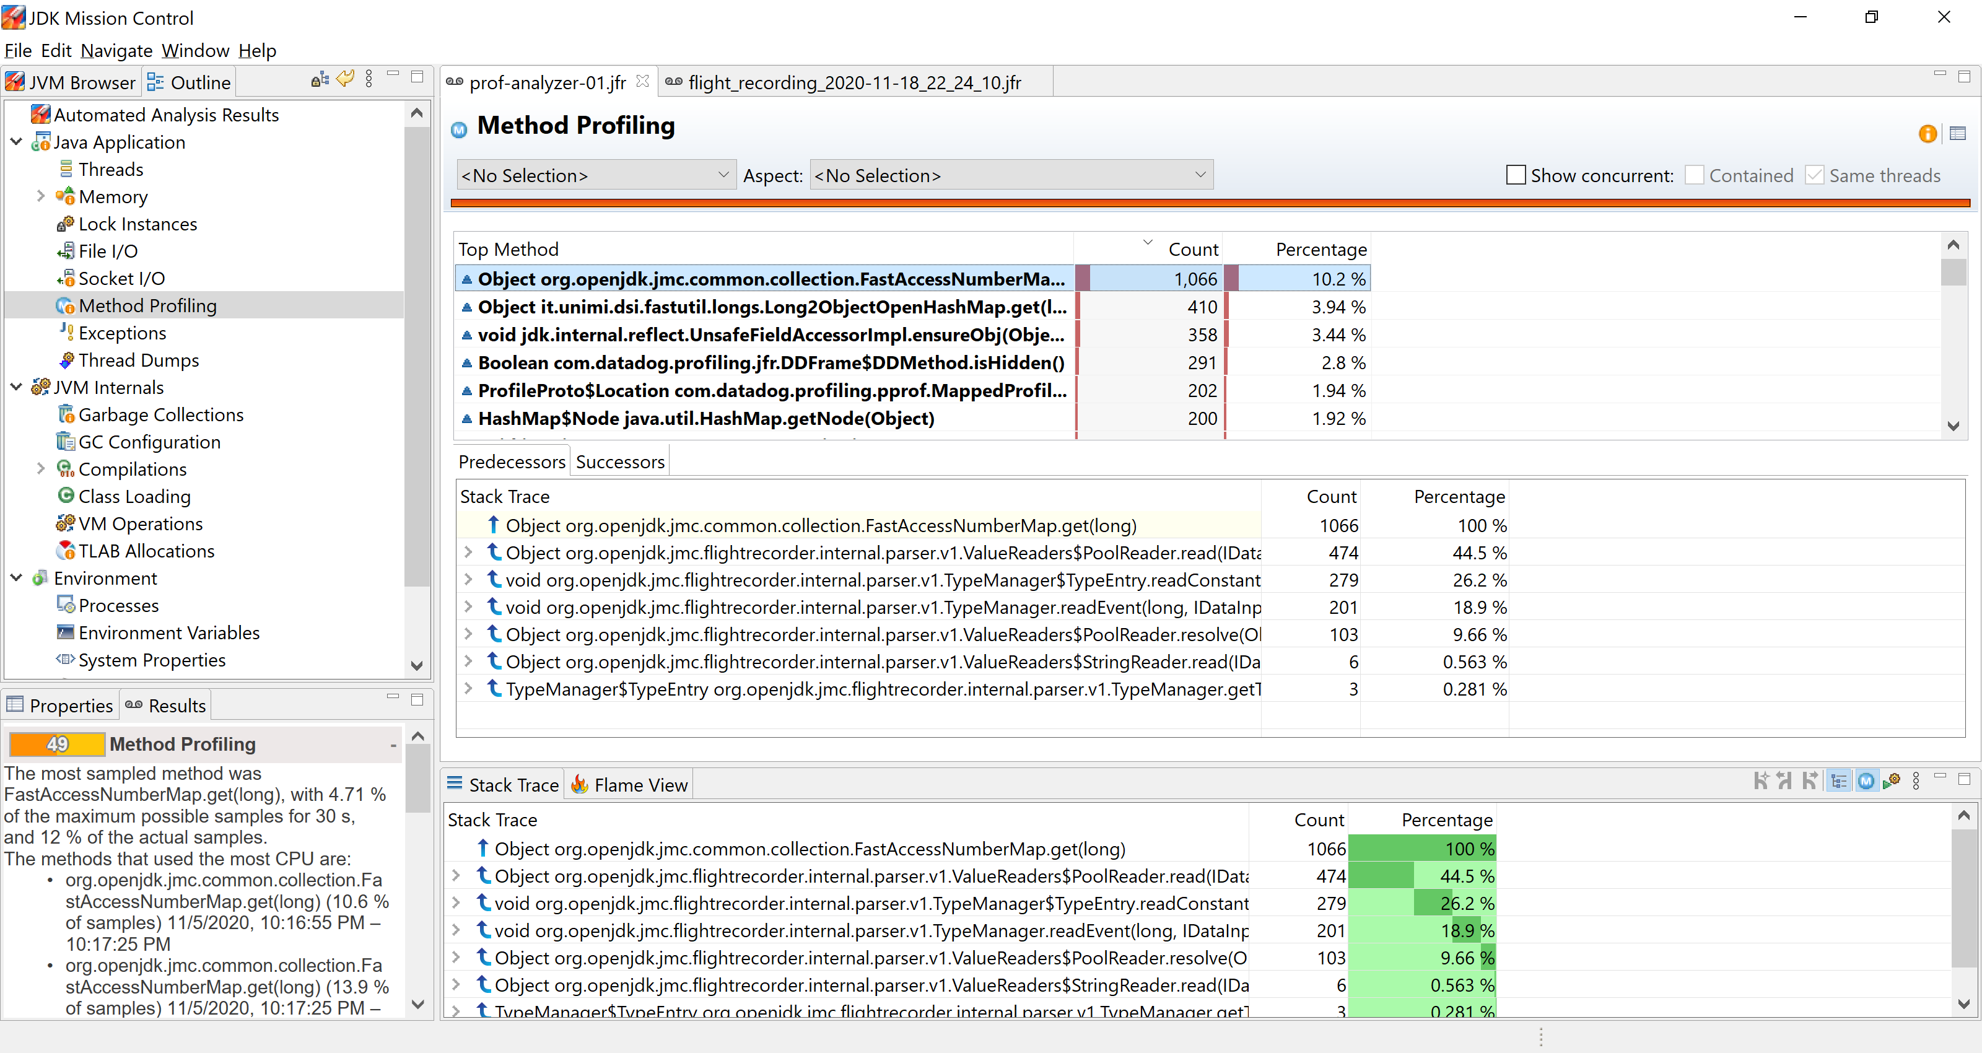
Task: Expand the PoolReader.resolve row in bottom Stack Trace
Action: tap(455, 958)
